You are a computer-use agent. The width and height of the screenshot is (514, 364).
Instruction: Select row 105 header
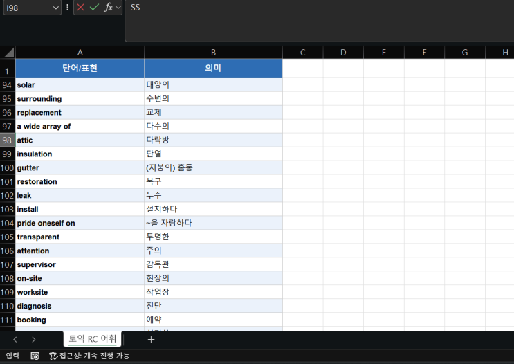point(7,237)
